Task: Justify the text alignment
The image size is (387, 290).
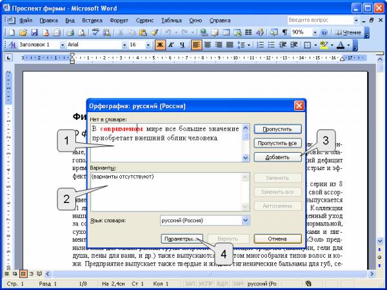Action: [230, 45]
